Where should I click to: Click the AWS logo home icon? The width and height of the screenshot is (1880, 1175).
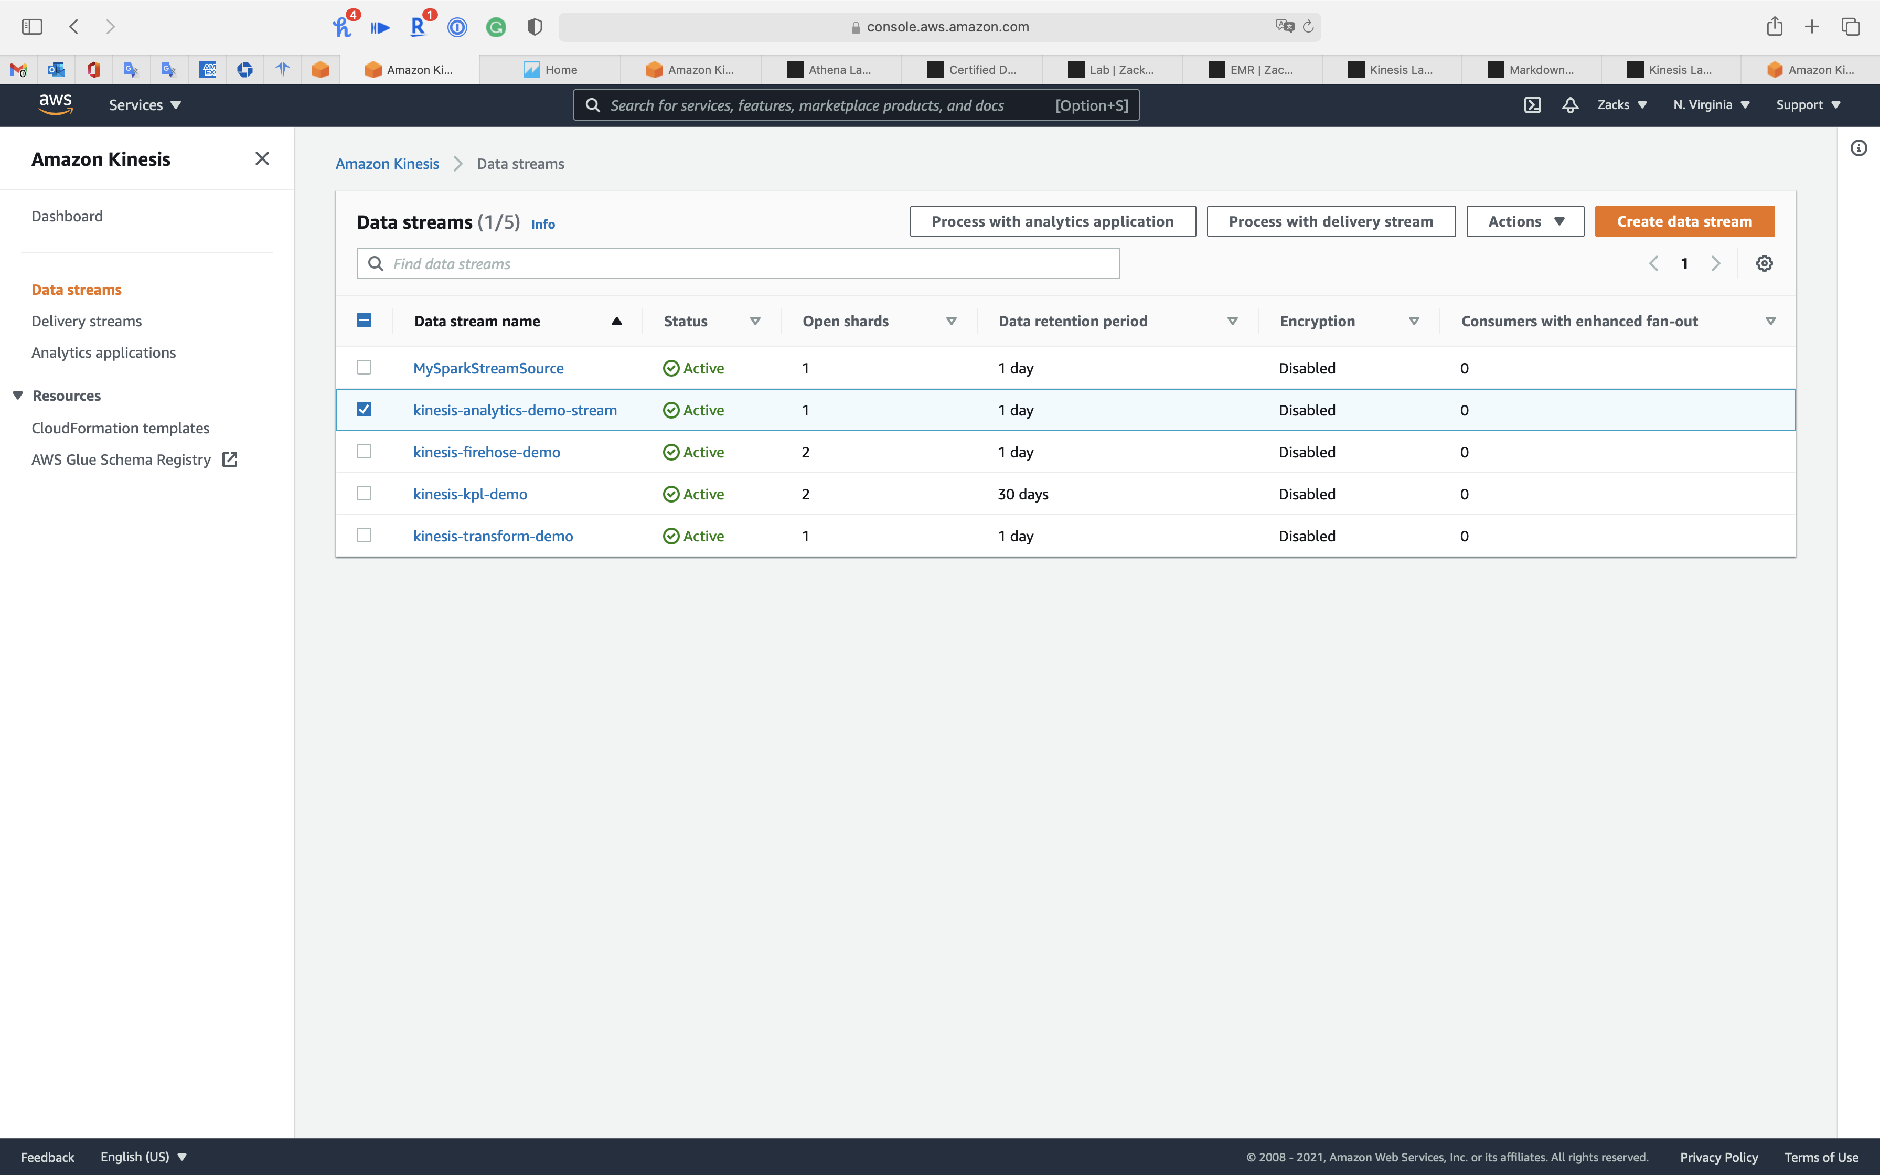[56, 104]
